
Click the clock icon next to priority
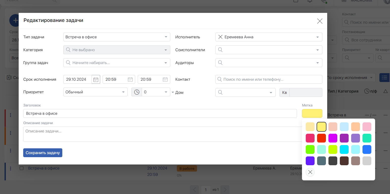point(137,92)
